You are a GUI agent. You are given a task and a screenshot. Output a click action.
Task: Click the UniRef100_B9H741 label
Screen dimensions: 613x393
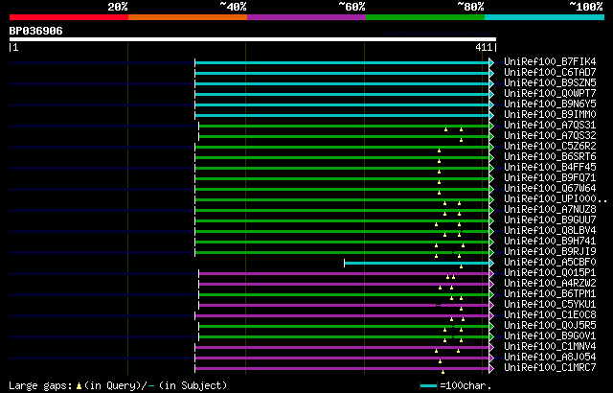(550, 242)
